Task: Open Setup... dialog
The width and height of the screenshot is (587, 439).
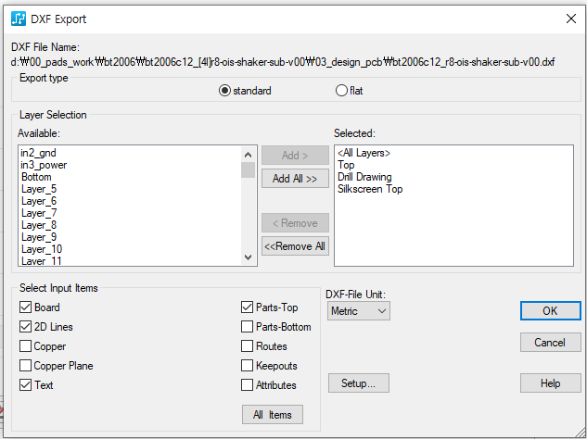Action: pyautogui.click(x=358, y=383)
